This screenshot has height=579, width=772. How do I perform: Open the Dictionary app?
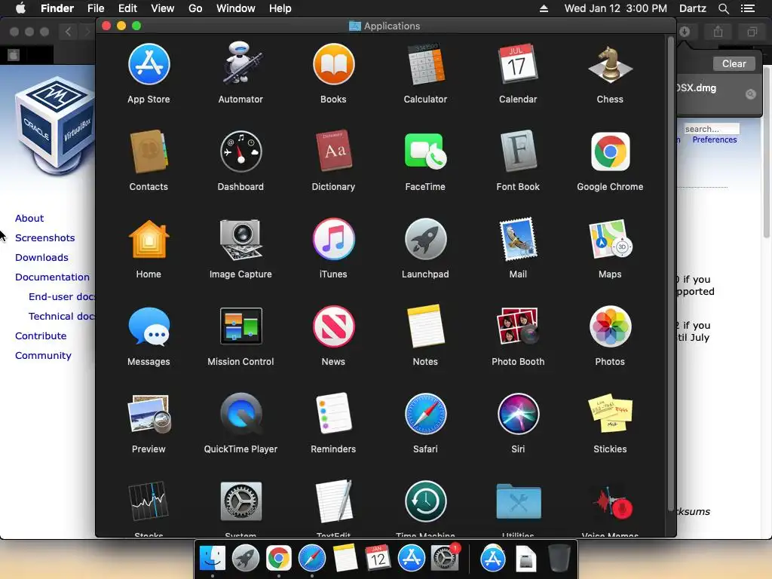[333, 152]
